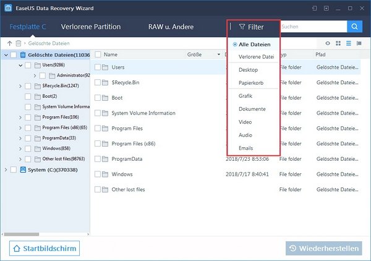This screenshot has width=371, height=261.
Task: Expand the Administrator tree node
Action: pyautogui.click(x=35, y=75)
